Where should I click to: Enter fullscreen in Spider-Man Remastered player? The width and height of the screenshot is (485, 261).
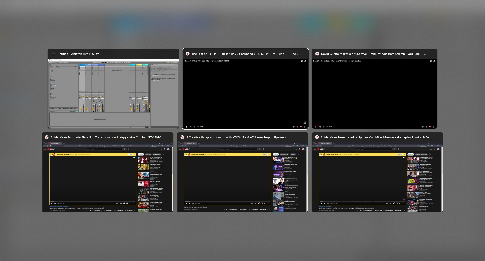tap(403, 203)
